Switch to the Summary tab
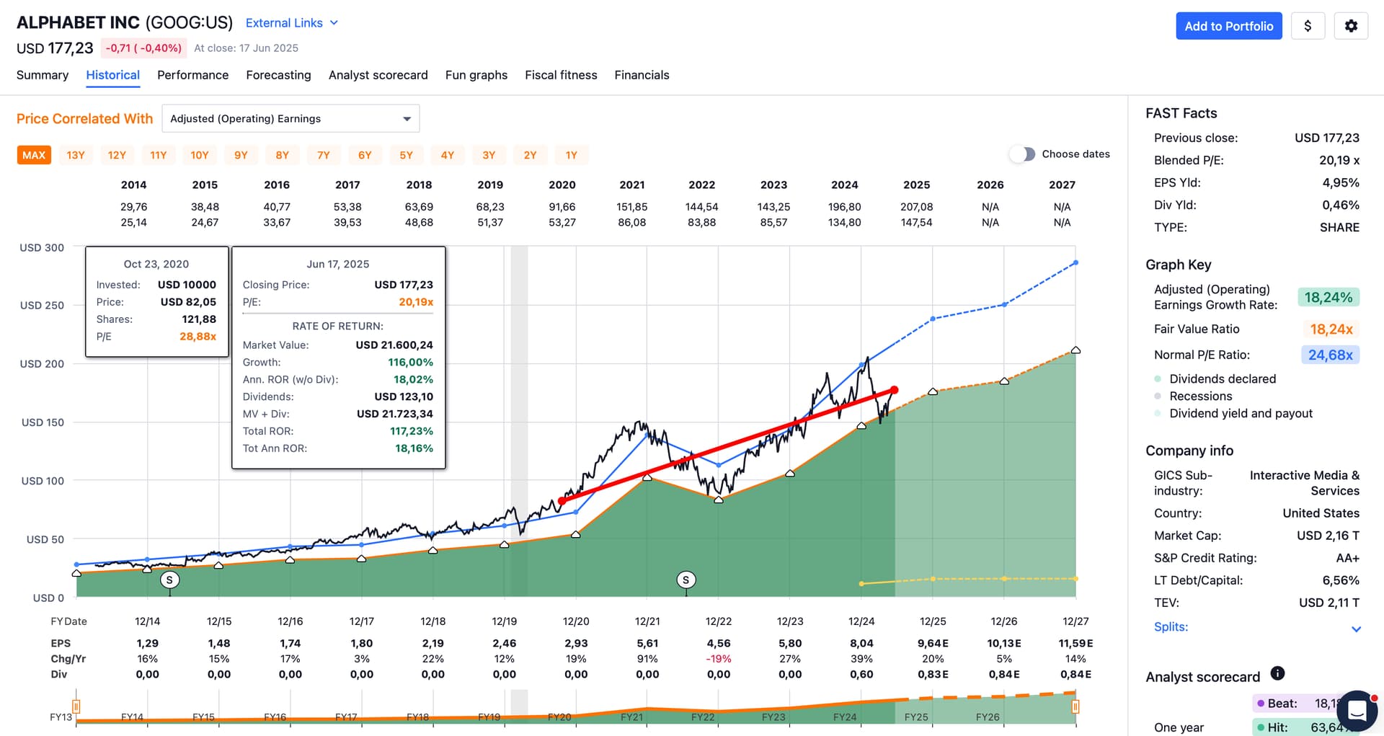The width and height of the screenshot is (1384, 736). [43, 75]
